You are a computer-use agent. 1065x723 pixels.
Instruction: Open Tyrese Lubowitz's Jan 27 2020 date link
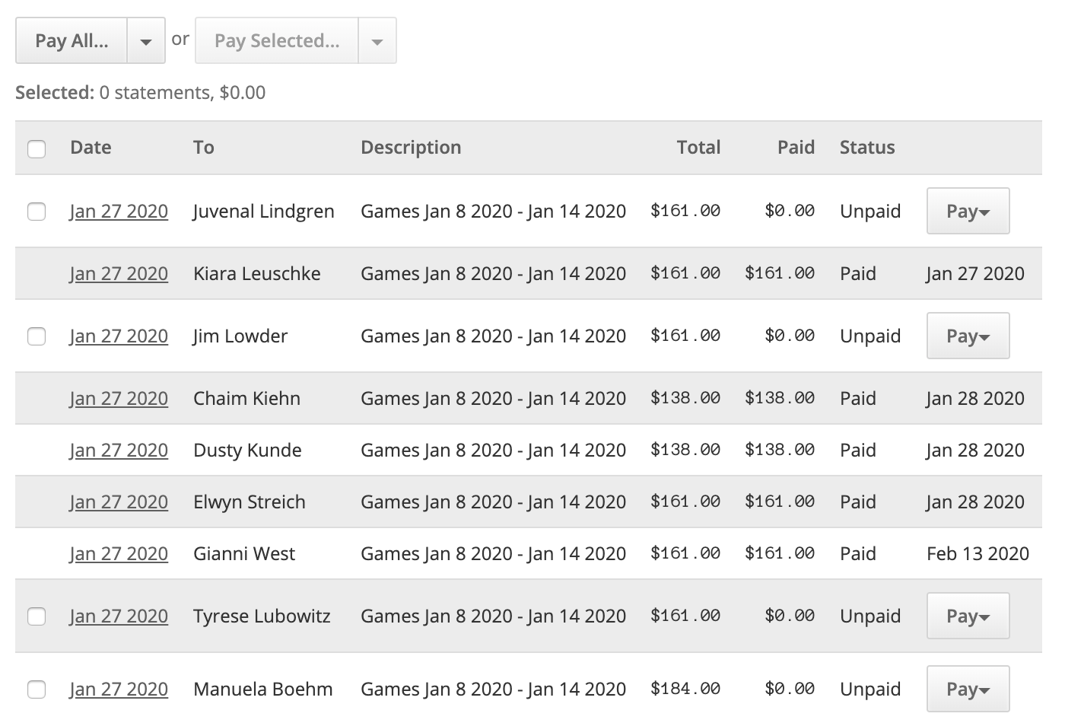click(x=119, y=616)
